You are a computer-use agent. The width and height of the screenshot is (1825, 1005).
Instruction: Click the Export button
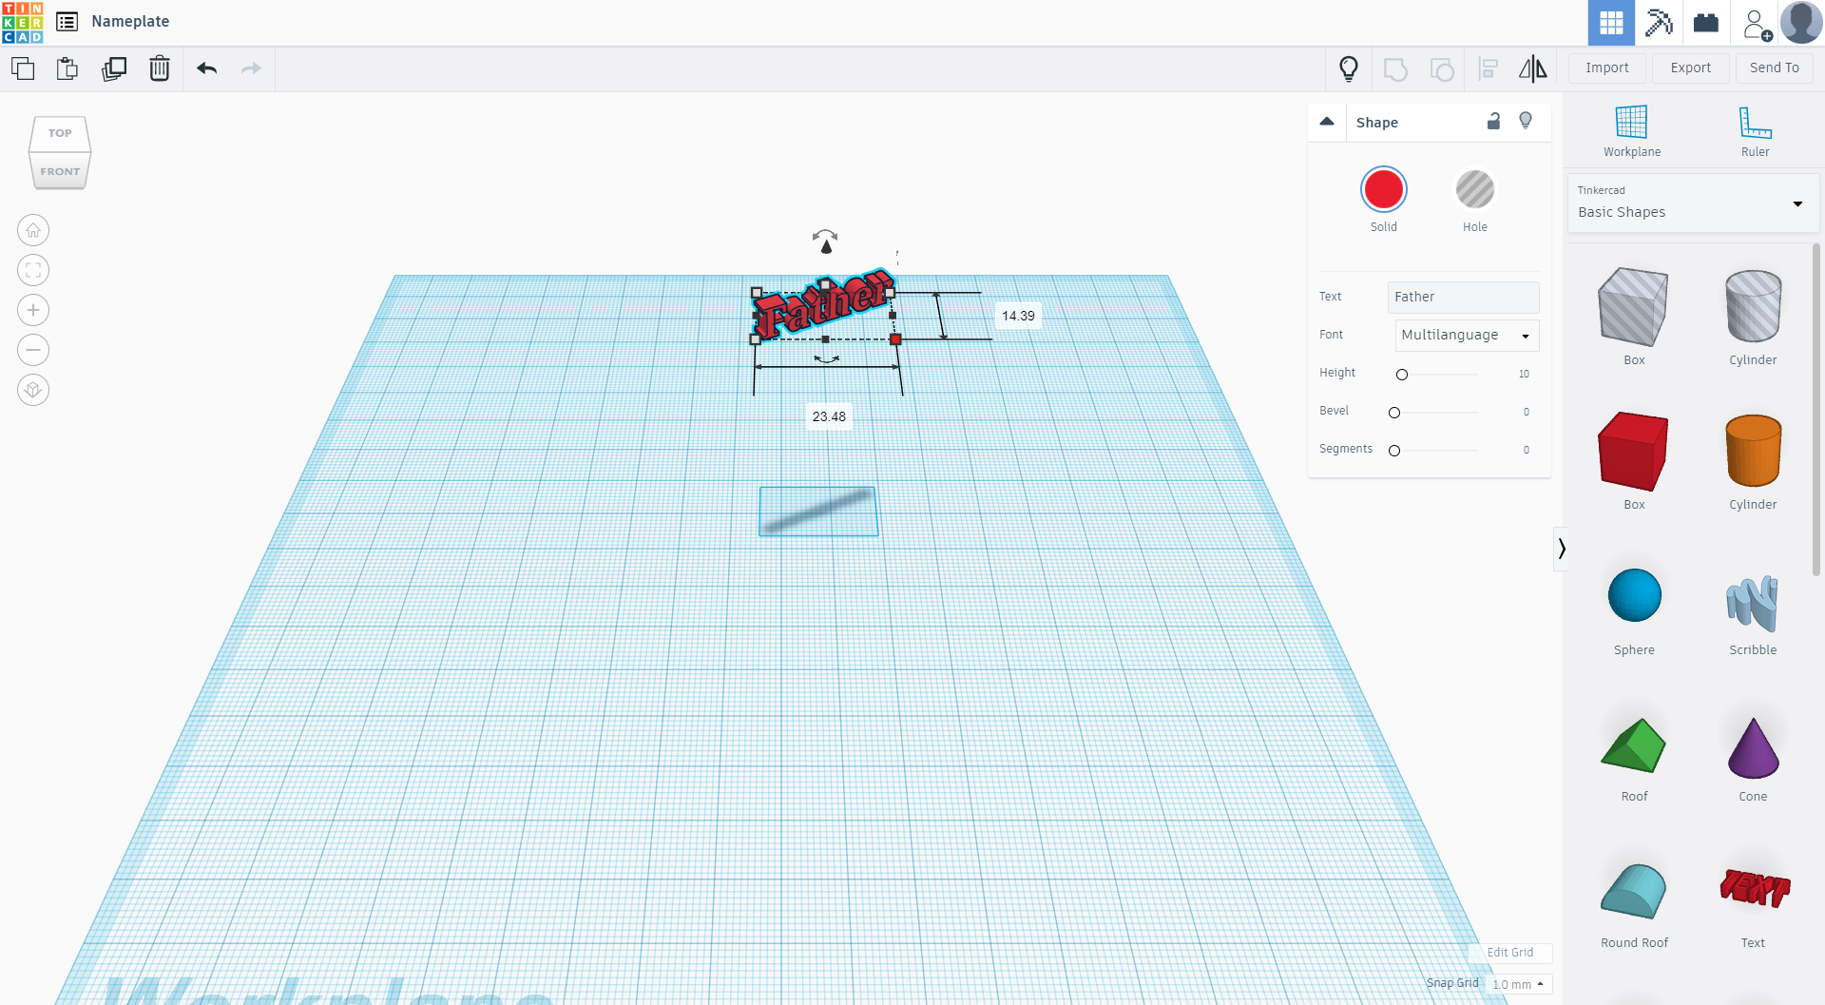pos(1691,68)
